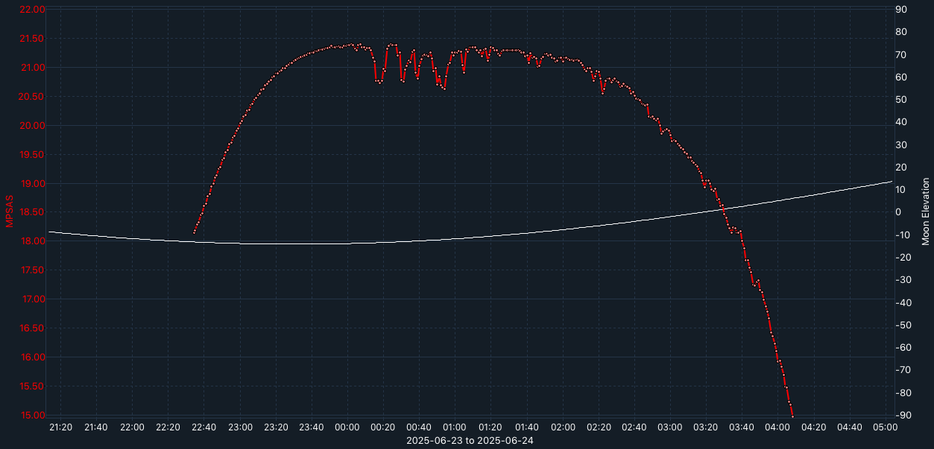The height and width of the screenshot is (449, 934).
Task: Click the 22:40 time axis label
Action: 203,427
